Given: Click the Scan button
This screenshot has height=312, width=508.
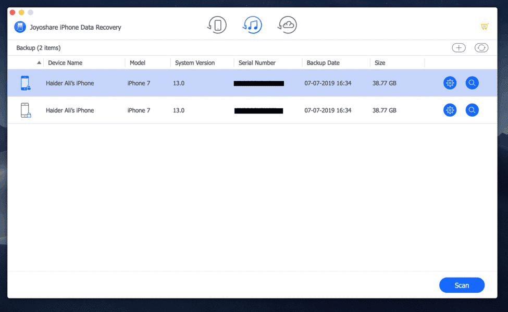Looking at the screenshot, I should (x=462, y=285).
